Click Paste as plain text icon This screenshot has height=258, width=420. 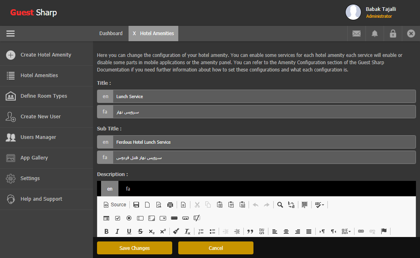pos(231,205)
